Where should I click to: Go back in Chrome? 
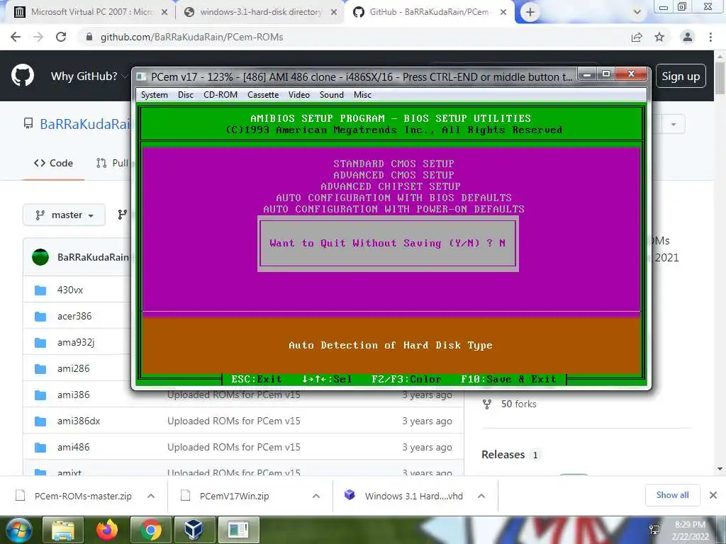(x=16, y=37)
